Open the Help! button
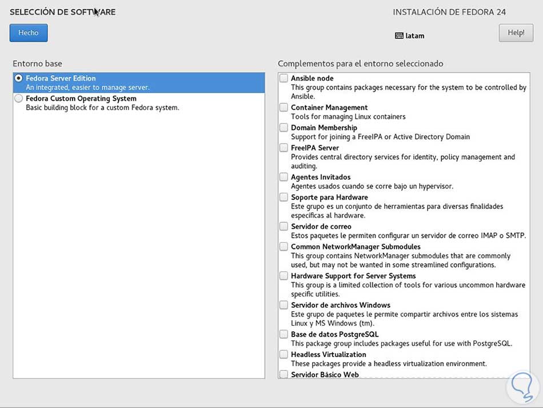The width and height of the screenshot is (543, 408). point(516,33)
